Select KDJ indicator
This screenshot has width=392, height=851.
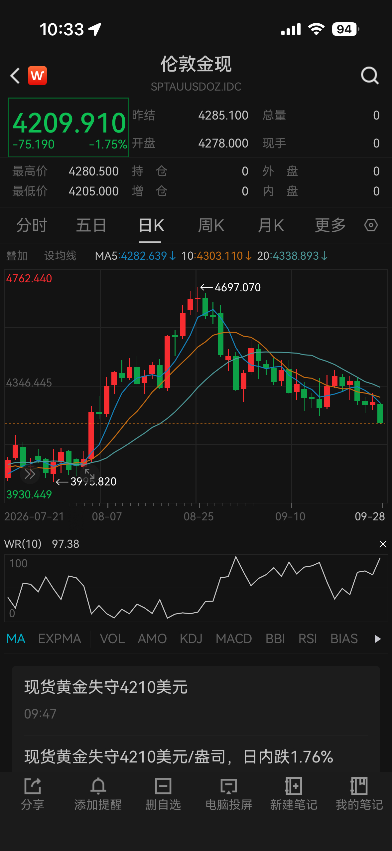pos(191,639)
